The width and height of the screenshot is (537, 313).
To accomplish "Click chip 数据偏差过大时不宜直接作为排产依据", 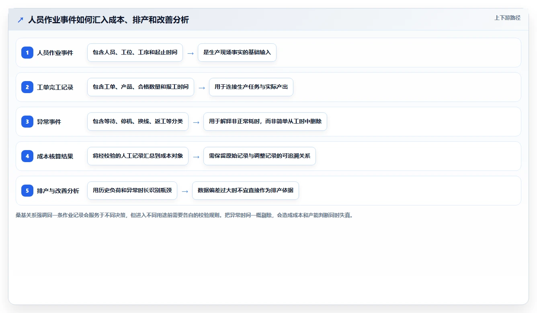I will [246, 191].
